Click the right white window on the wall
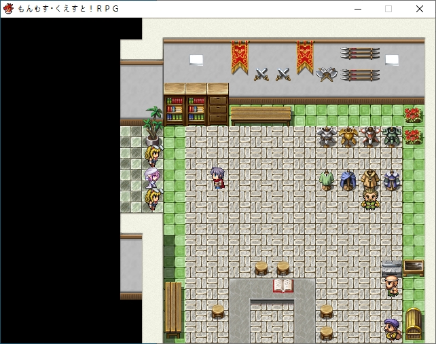Screen dimensions: 436x344 point(392,60)
